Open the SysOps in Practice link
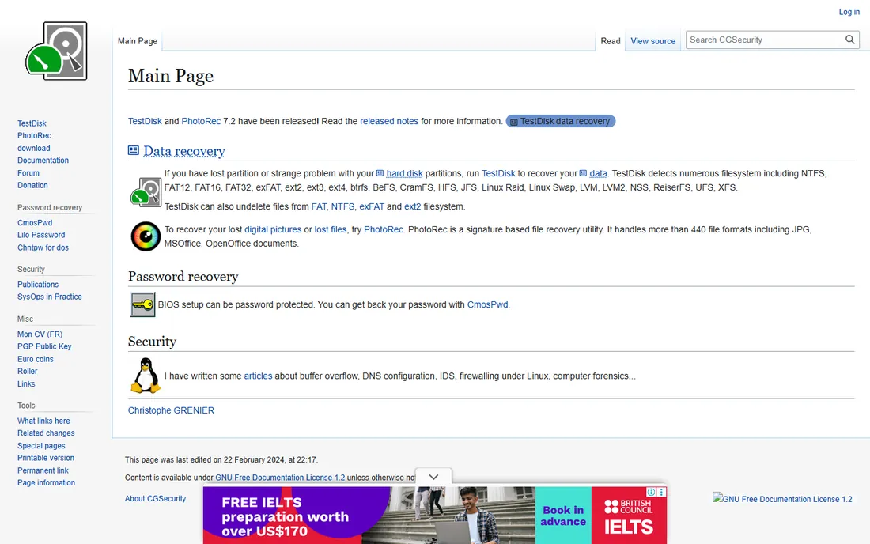870x544 pixels. [x=49, y=297]
